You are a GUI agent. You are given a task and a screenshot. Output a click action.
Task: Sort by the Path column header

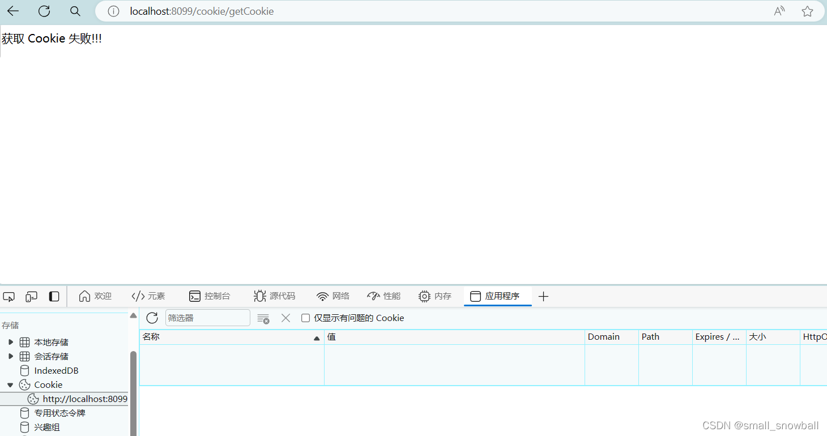pos(666,337)
